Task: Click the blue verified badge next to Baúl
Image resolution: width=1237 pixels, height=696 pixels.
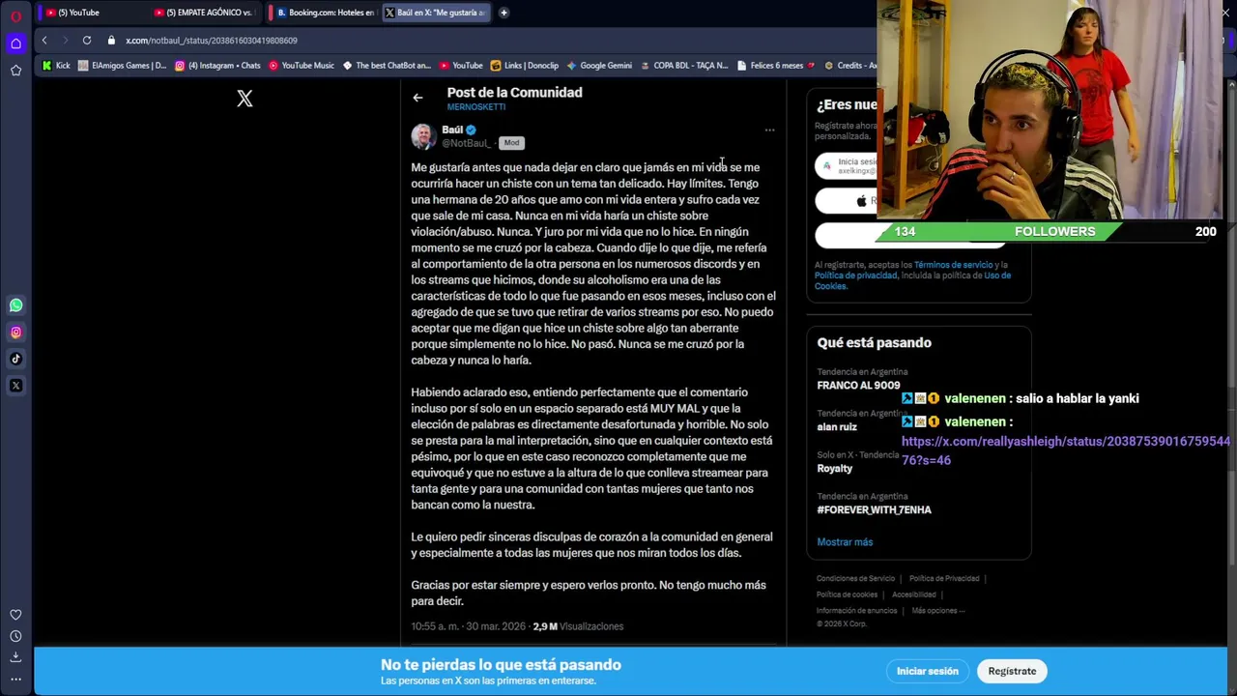Action: tap(471, 130)
